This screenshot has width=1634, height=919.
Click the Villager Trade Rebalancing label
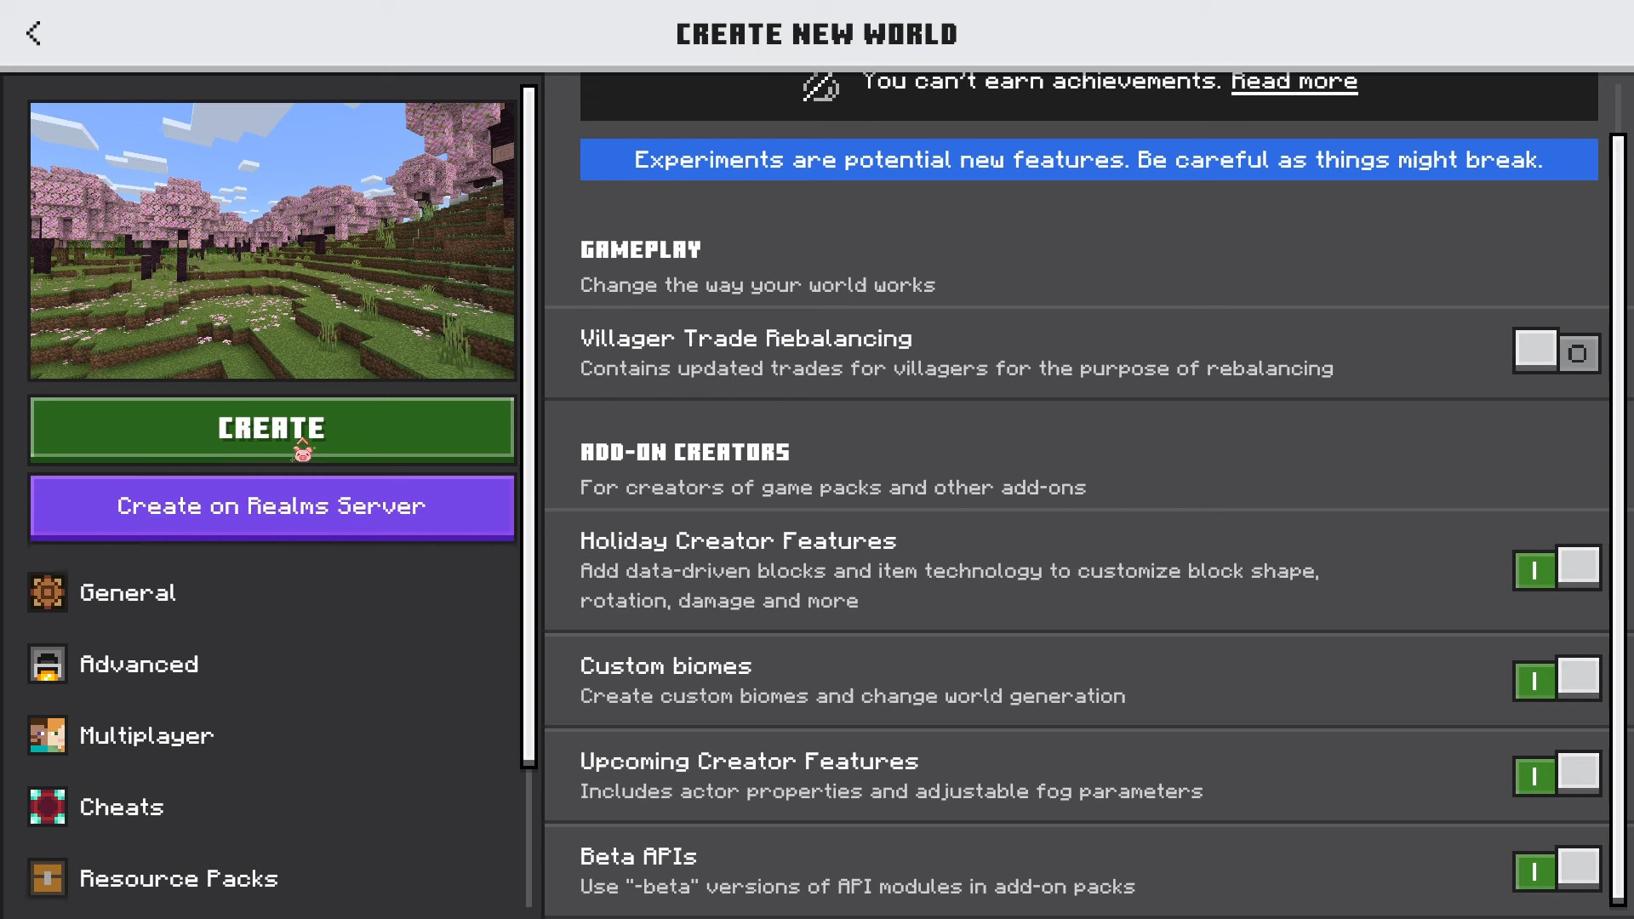point(746,339)
